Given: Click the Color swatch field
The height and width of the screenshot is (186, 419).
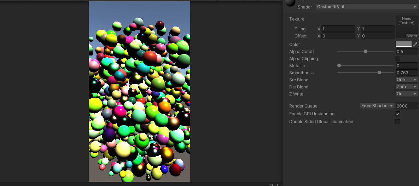Looking at the screenshot, I should [403, 44].
